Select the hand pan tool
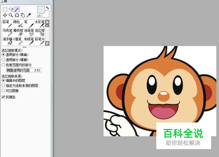Screen dimensions: 219x157 pos(22,15)
